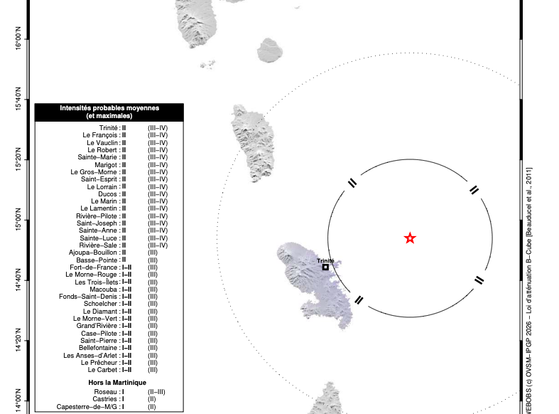Click the Trinité square marker on map
This screenshot has width=559, height=414.
pos(325,267)
